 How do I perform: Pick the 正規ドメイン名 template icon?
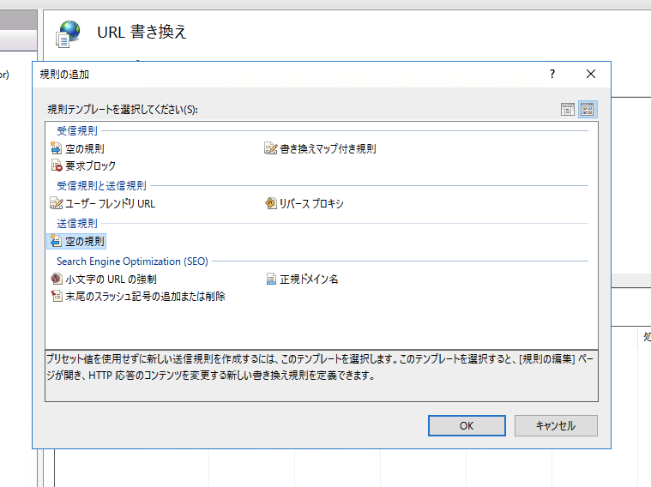(271, 279)
